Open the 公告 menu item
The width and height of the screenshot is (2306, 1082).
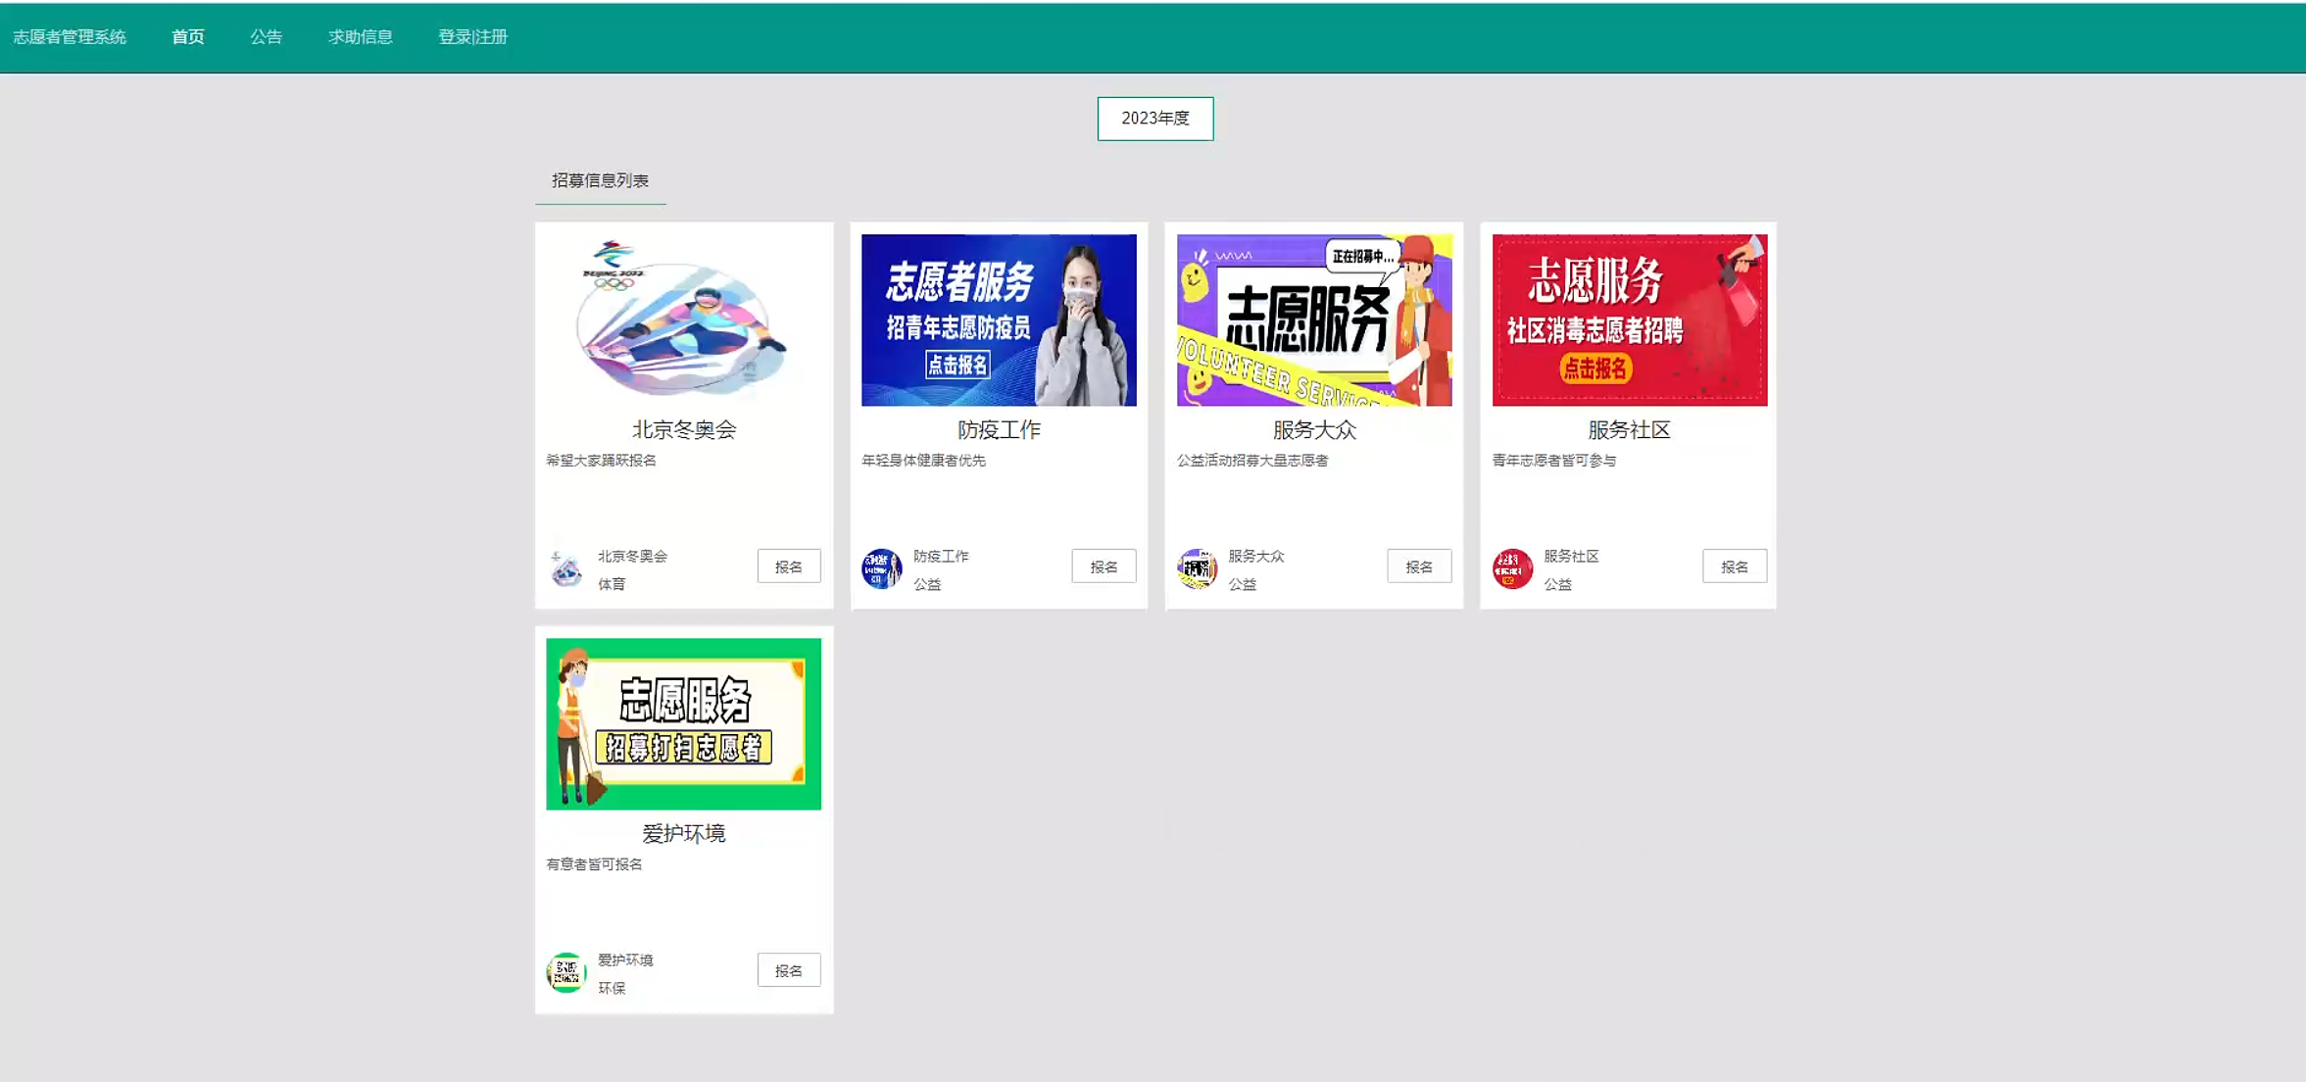266,37
